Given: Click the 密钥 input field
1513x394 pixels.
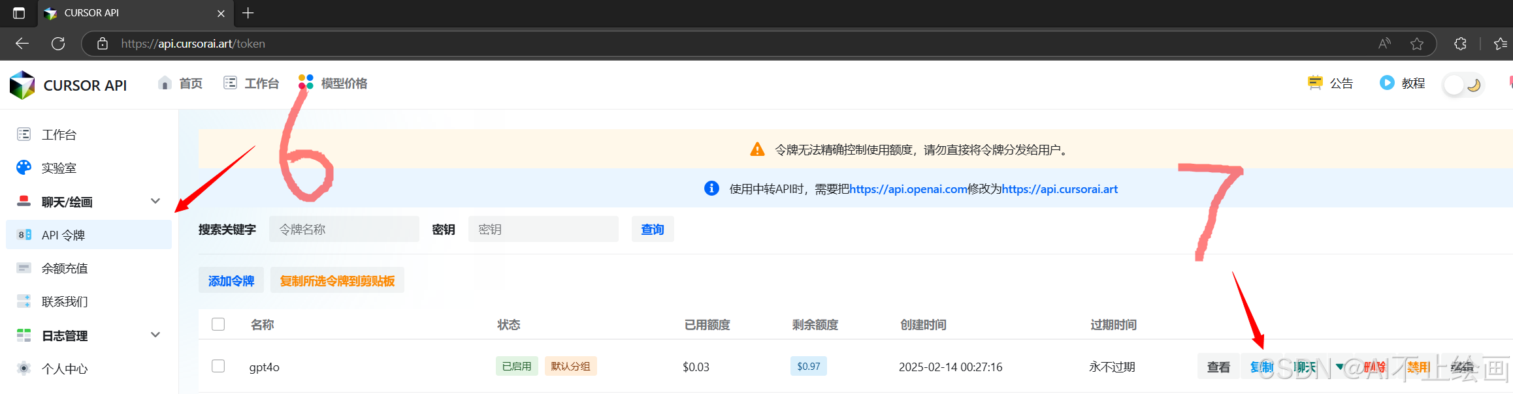Looking at the screenshot, I should coord(544,230).
